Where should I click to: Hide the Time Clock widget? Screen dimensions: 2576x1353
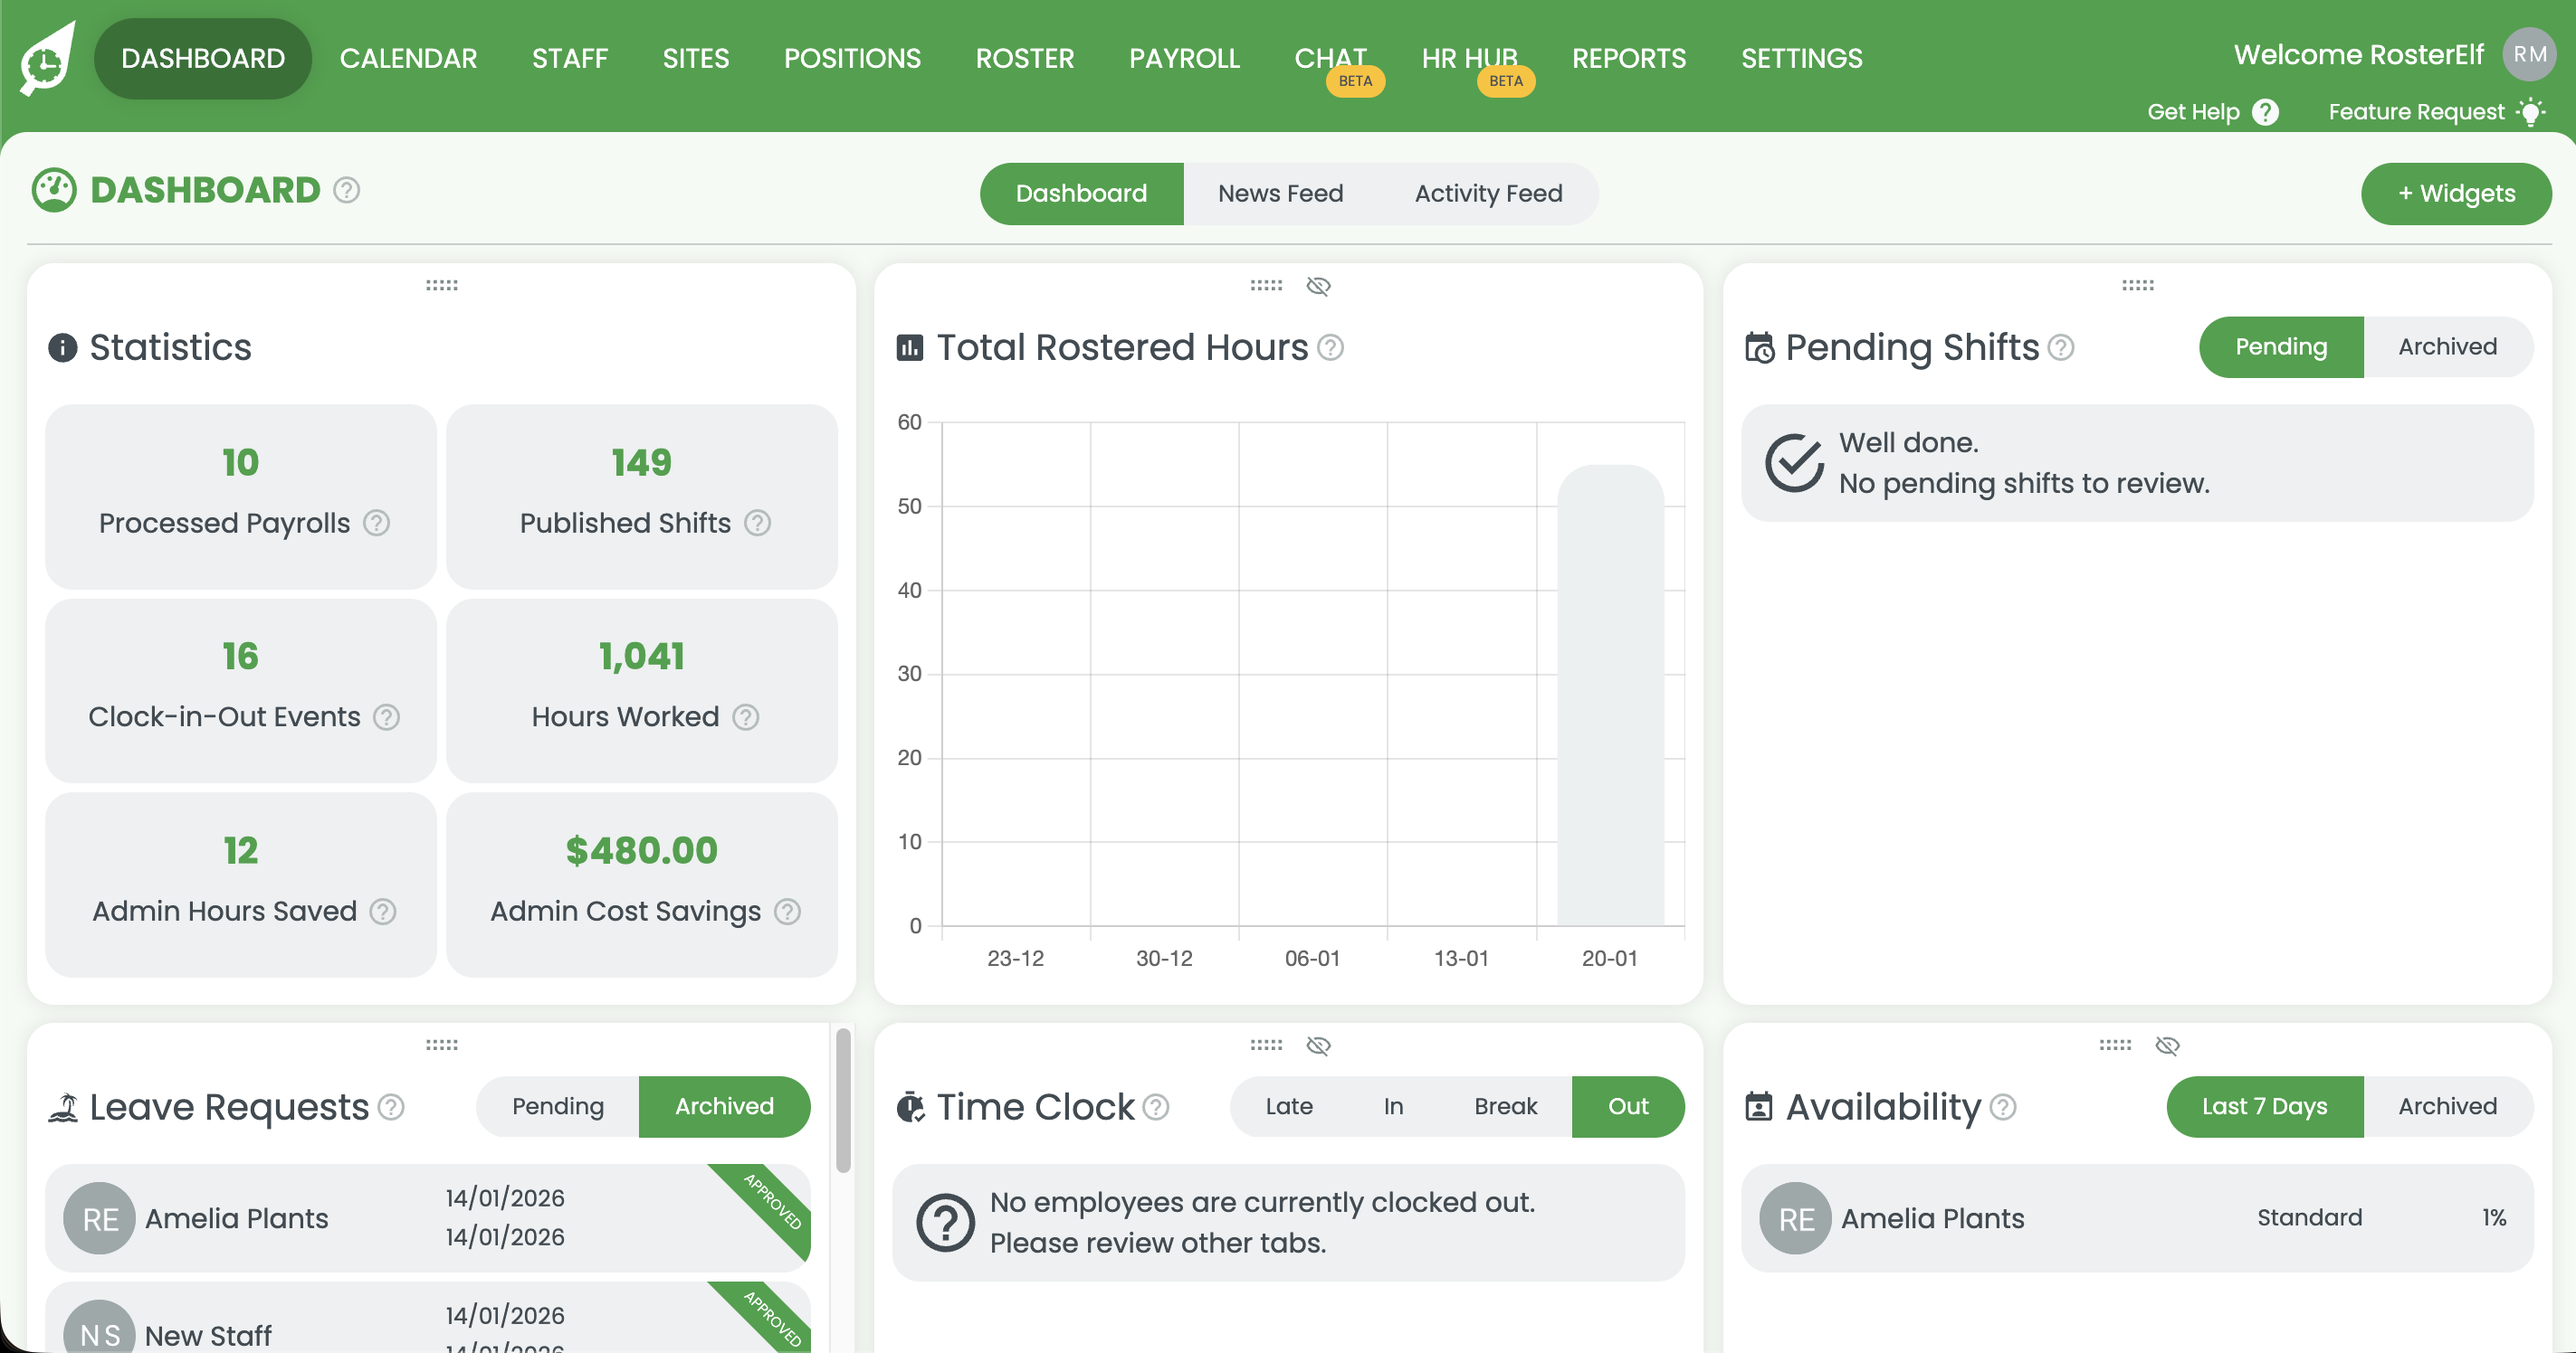(1318, 1046)
